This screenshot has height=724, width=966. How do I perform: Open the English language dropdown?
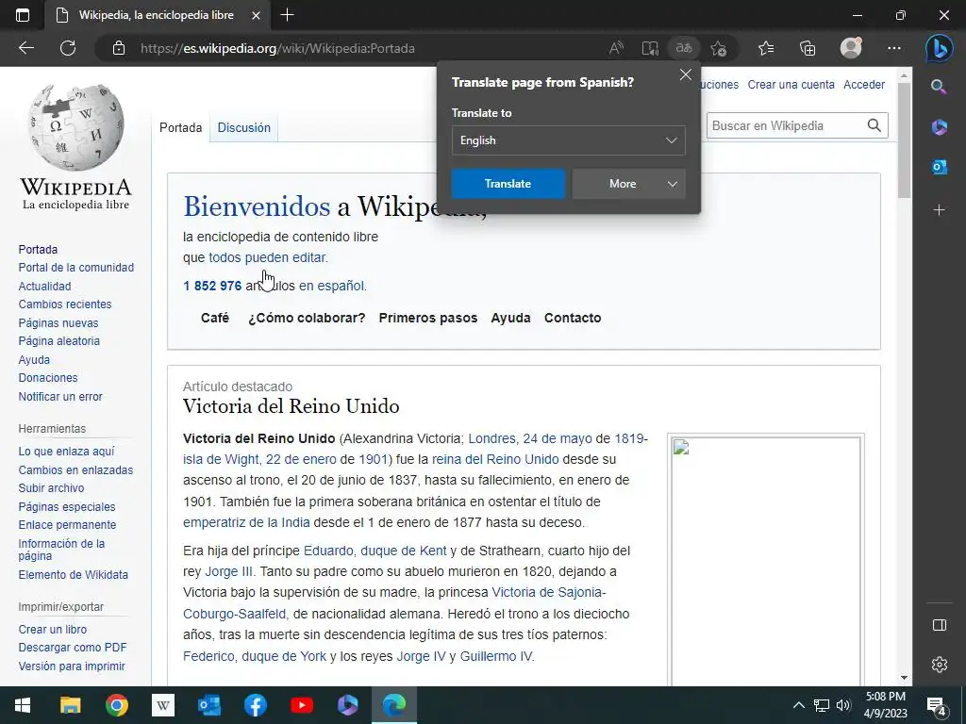coord(568,140)
